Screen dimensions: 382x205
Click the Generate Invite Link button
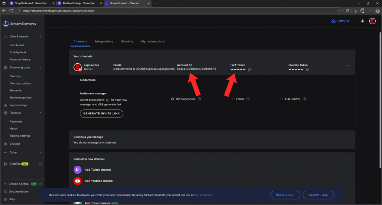(101, 113)
